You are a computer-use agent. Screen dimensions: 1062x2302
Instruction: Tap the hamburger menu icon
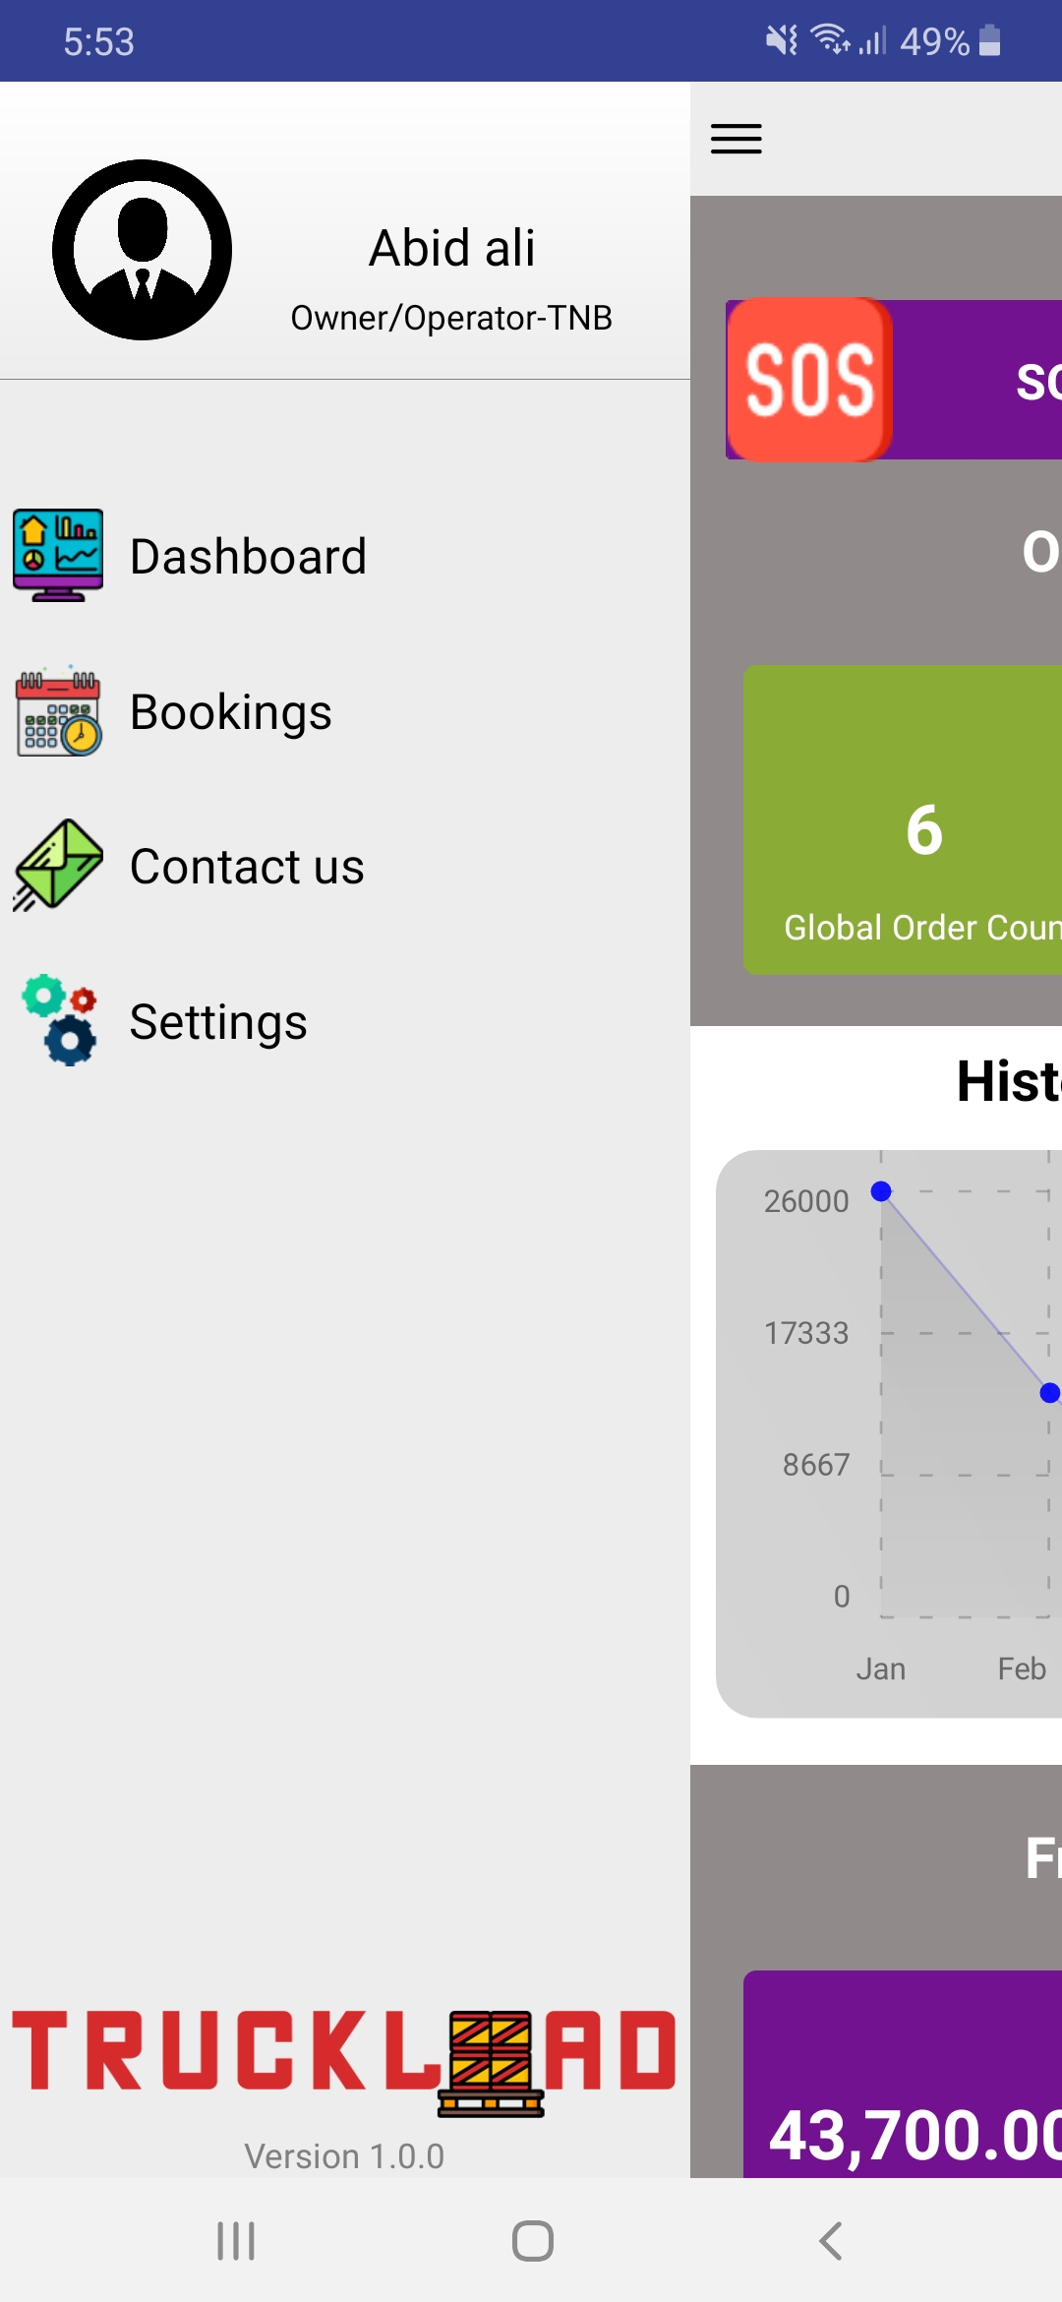coord(736,139)
